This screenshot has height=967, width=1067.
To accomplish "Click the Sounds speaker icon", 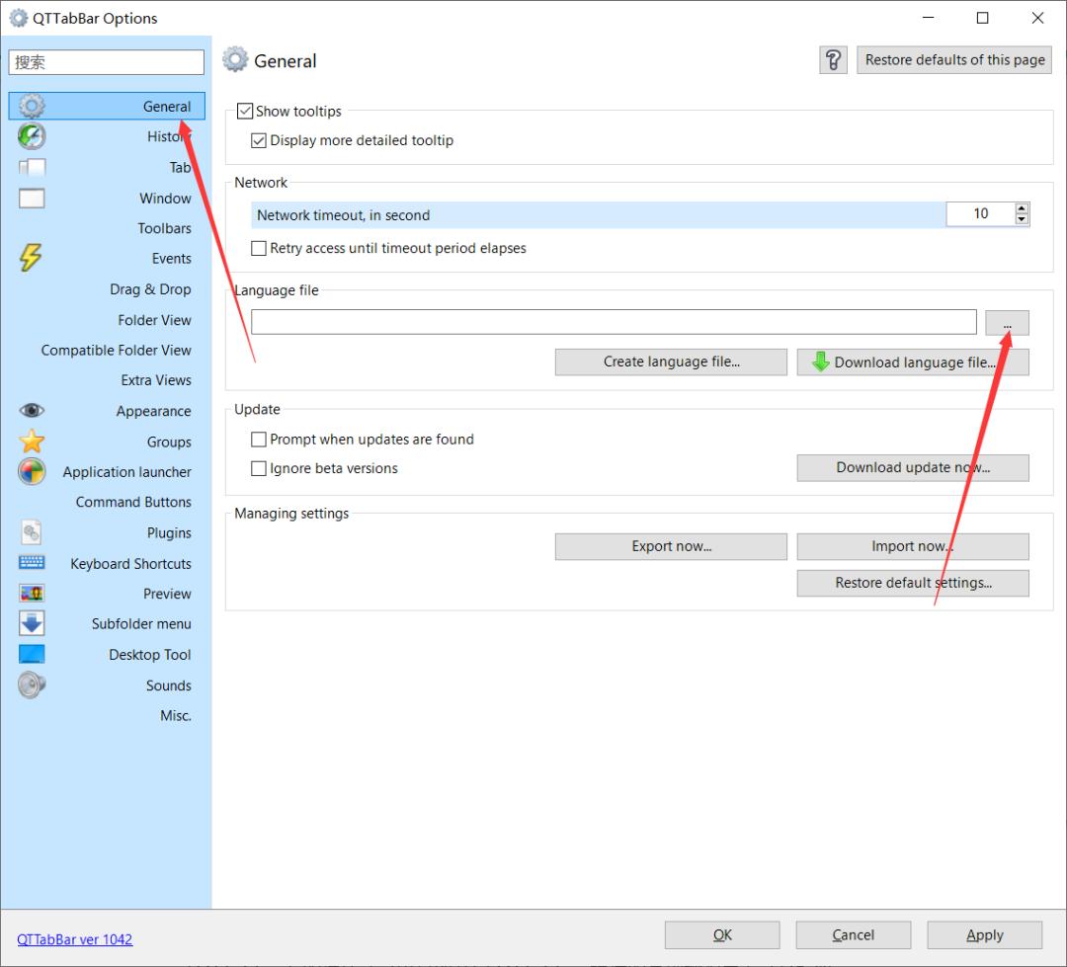I will 32,685.
